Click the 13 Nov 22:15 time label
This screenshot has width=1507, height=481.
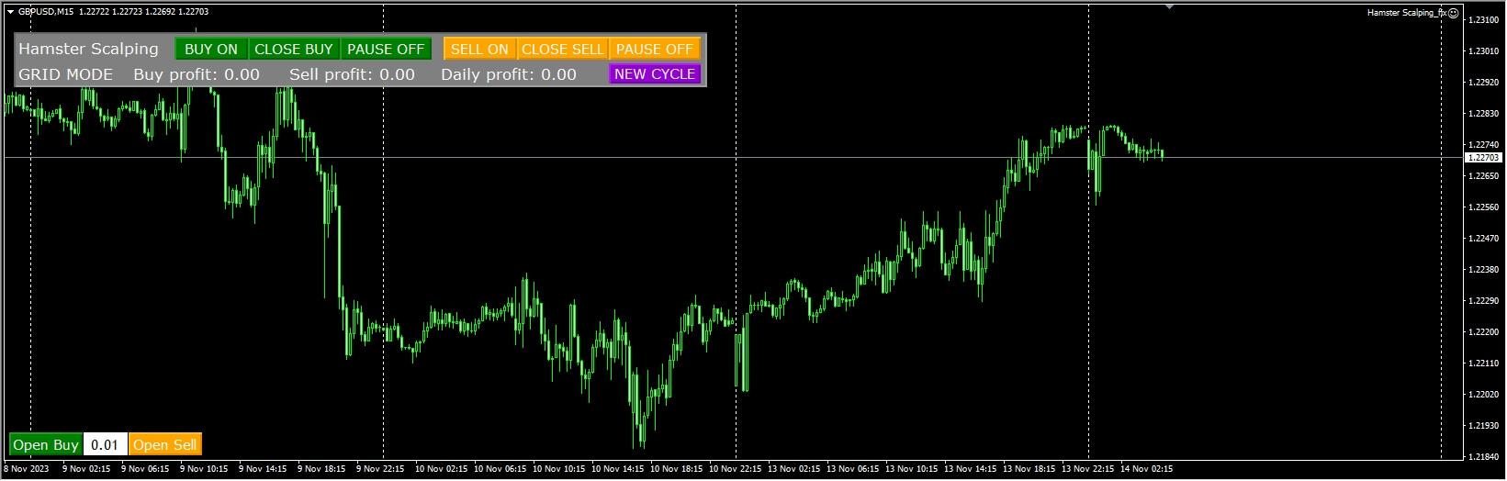point(1087,469)
